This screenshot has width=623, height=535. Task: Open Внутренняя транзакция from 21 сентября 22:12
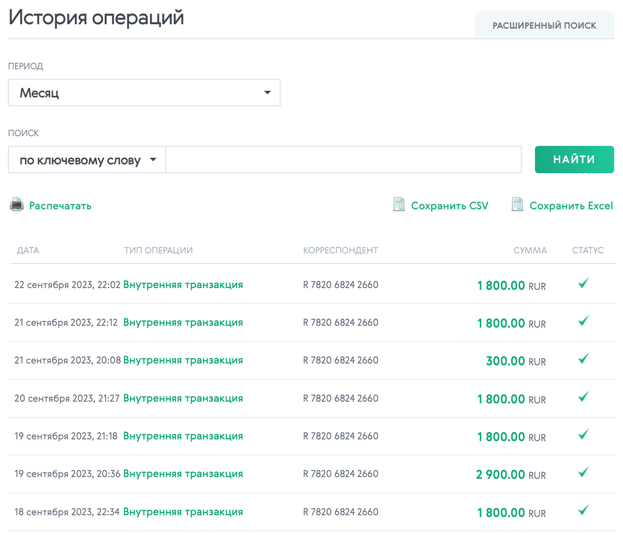[183, 322]
